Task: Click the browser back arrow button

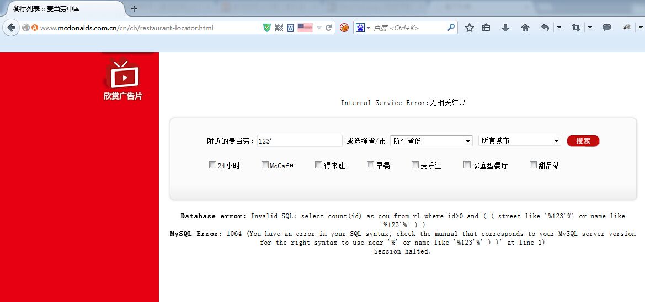Action: coord(11,28)
